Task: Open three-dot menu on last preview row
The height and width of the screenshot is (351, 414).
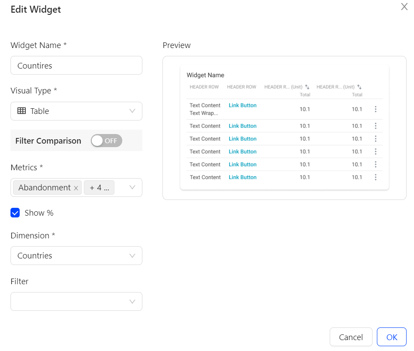Action: click(x=376, y=177)
